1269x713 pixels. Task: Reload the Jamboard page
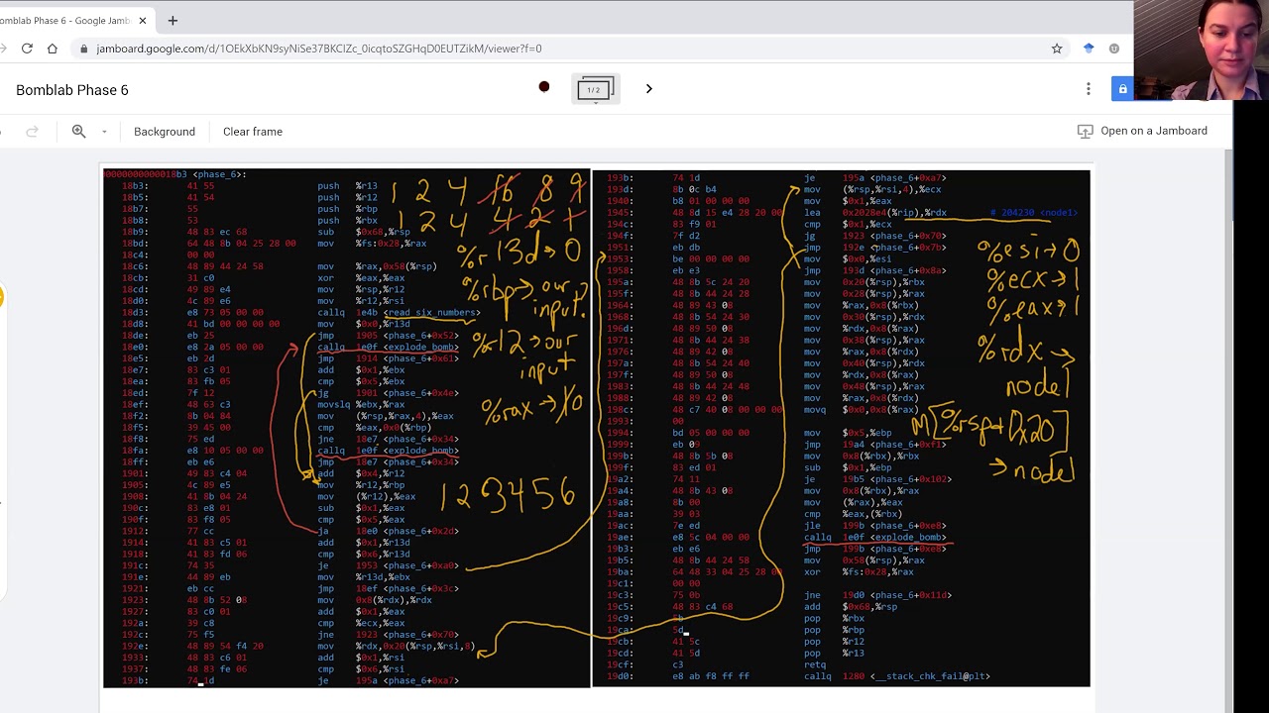[x=27, y=49]
